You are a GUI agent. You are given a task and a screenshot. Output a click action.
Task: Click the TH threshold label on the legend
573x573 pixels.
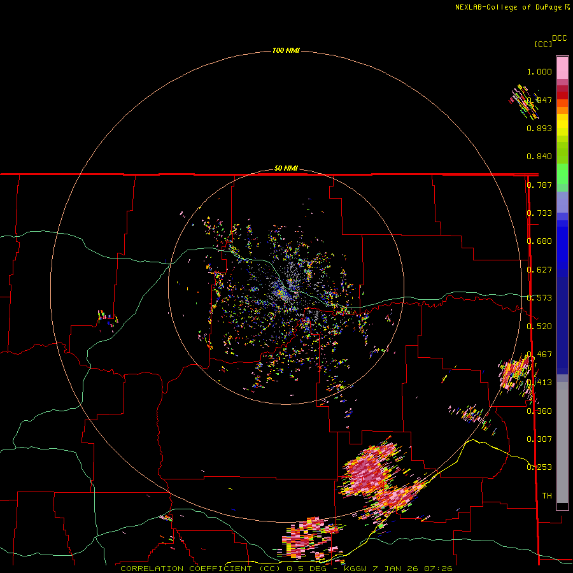coord(547,496)
